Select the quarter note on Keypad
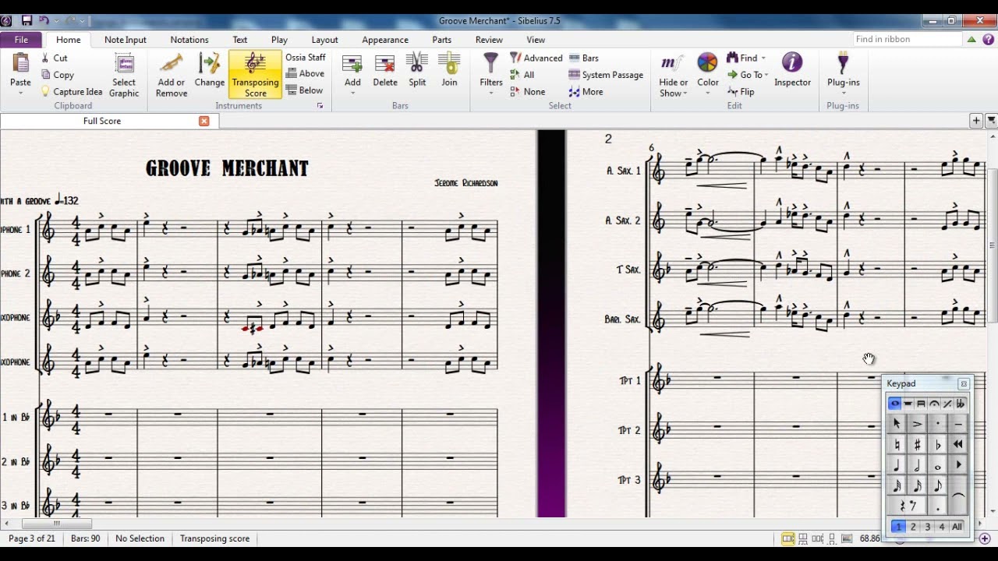This screenshot has height=561, width=998. click(x=897, y=466)
